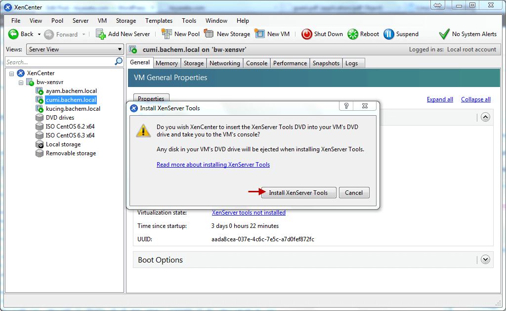Click the cumi.bachem.local VM header icon
This screenshot has height=311, width=506.
[x=133, y=50]
